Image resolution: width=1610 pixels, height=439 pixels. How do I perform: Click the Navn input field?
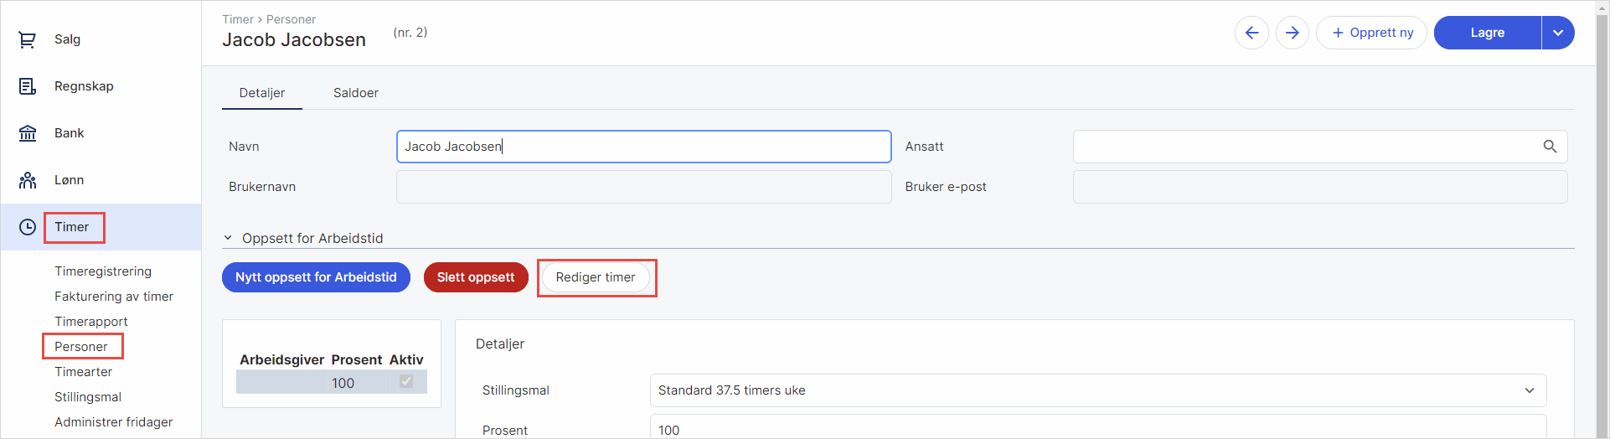coord(643,147)
